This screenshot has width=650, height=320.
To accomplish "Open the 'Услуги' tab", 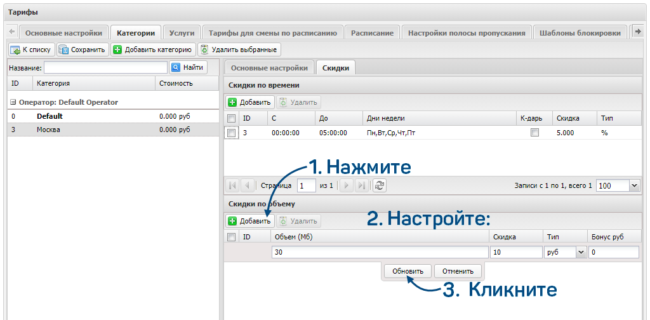I will click(182, 33).
